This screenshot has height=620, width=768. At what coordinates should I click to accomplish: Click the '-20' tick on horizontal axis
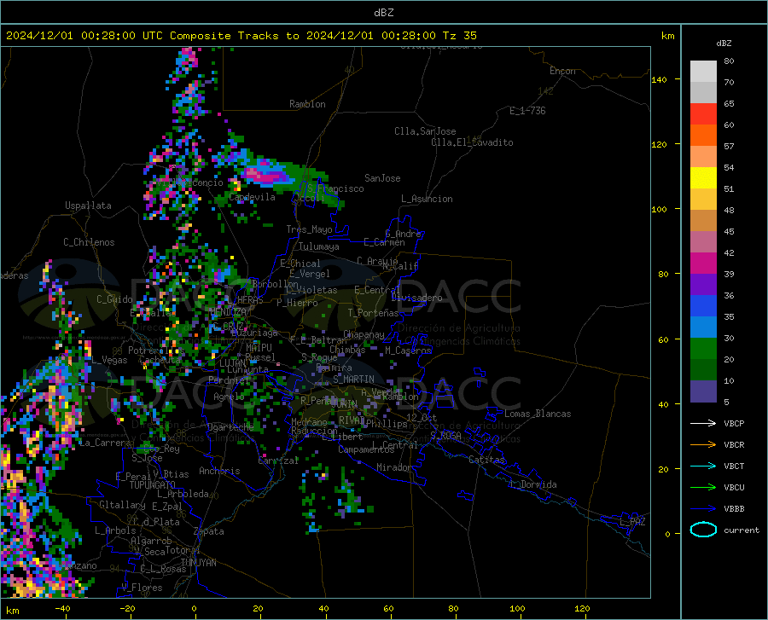click(127, 609)
